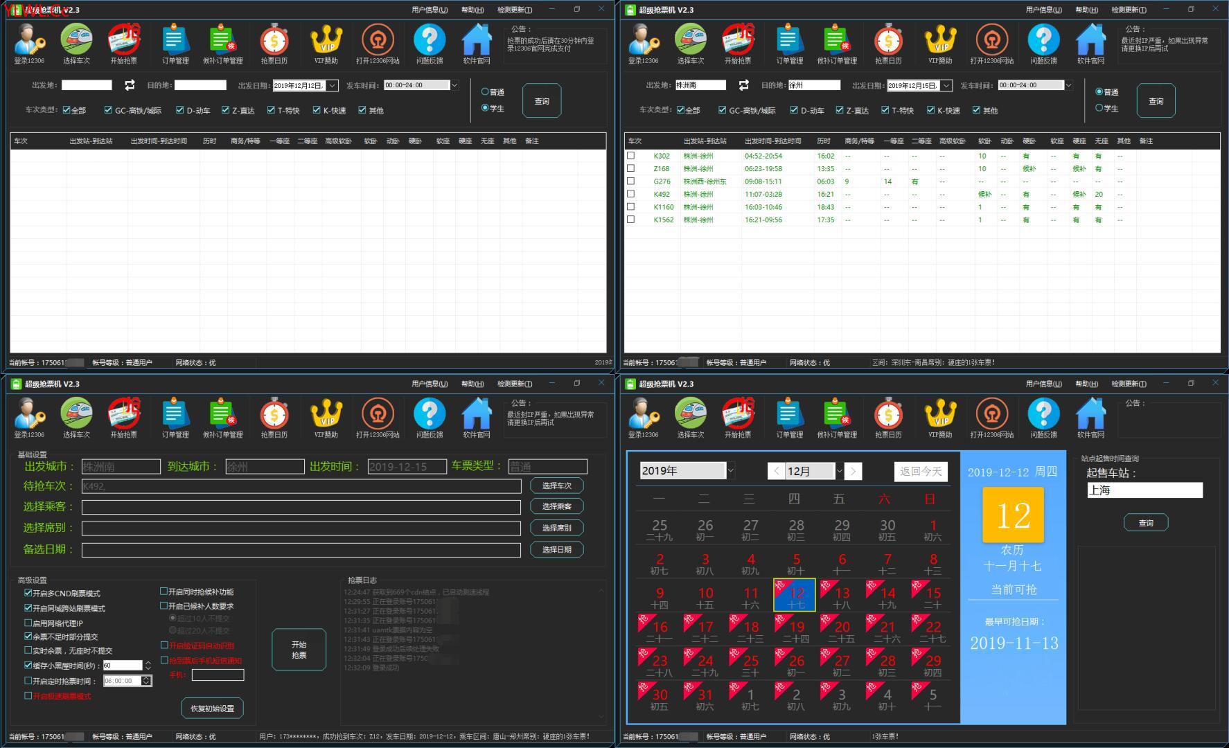This screenshot has height=748, width=1229.
Task: Tick the checkbox for train K1562
Action: [630, 220]
